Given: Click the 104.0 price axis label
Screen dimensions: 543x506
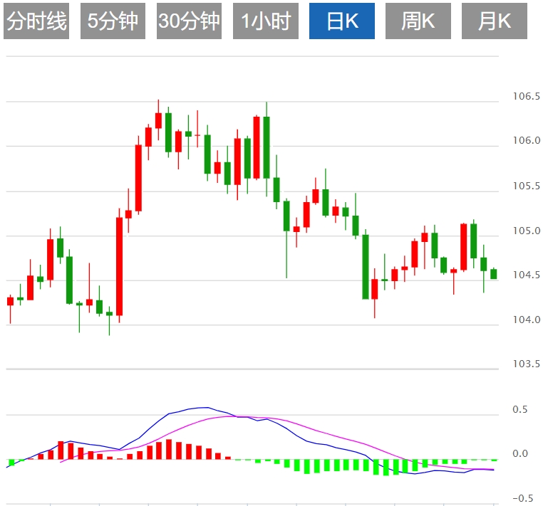Looking at the screenshot, I should (526, 320).
